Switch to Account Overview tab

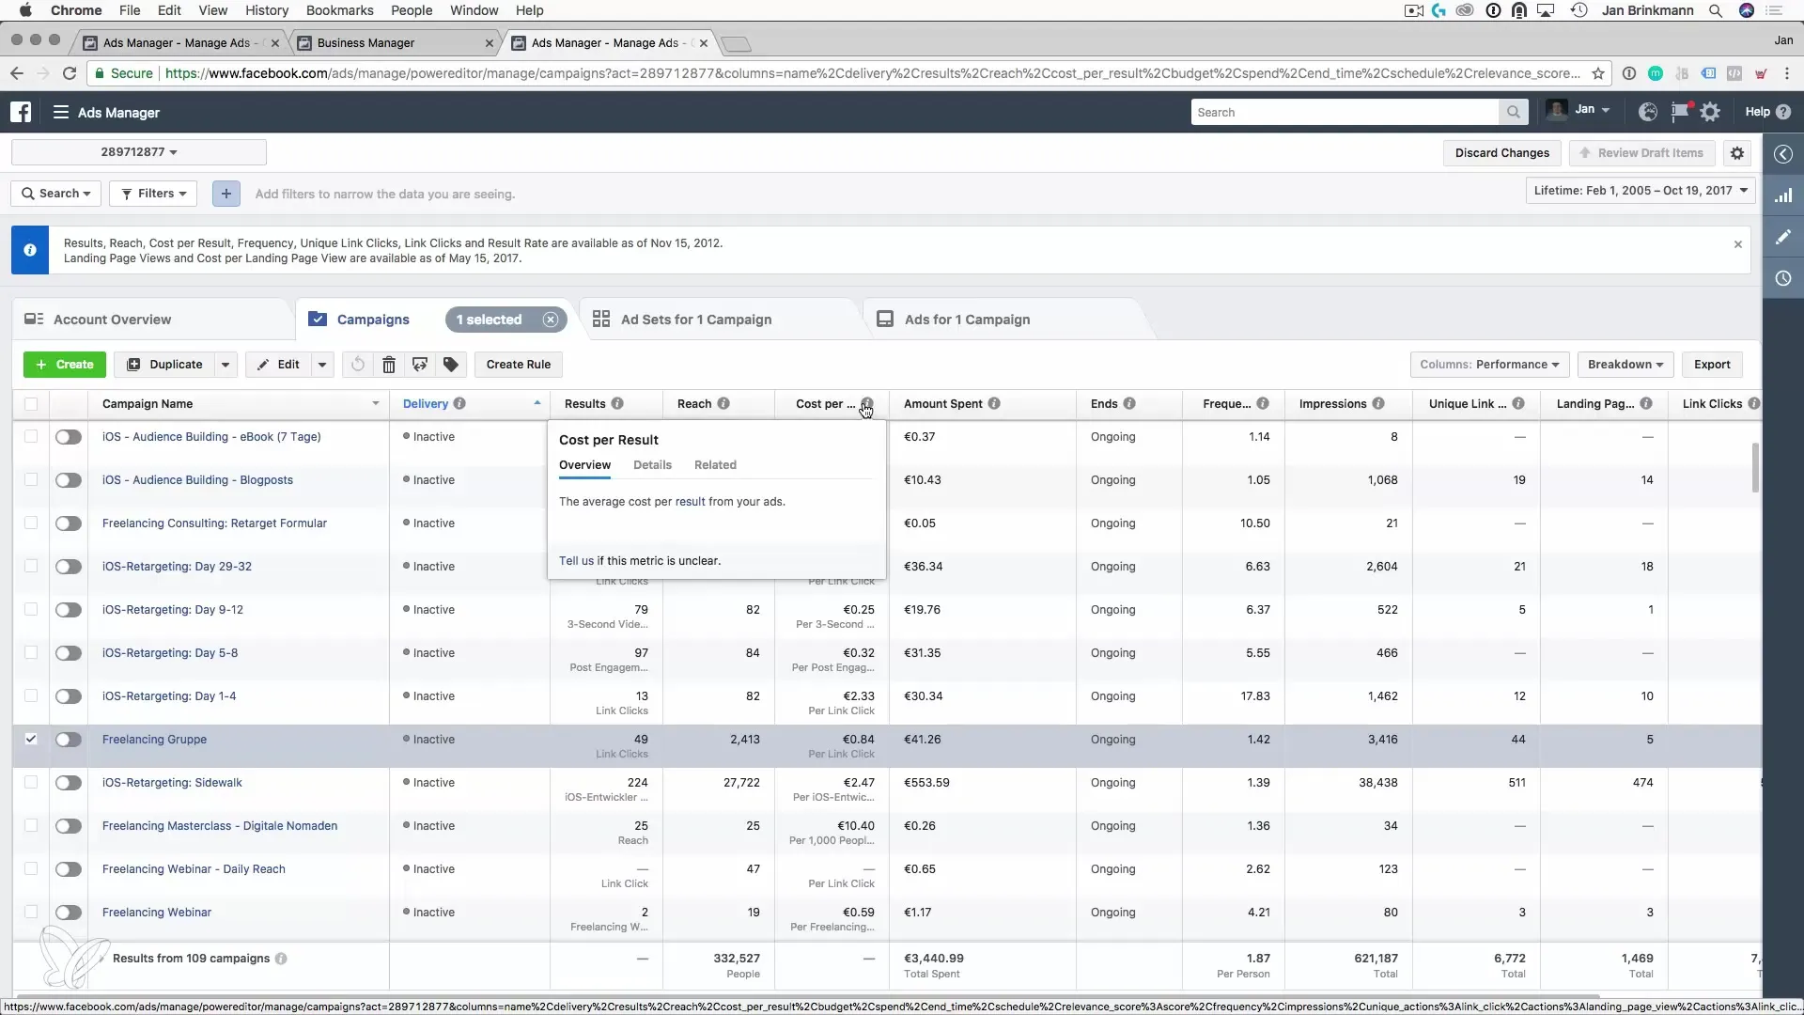[x=112, y=320]
